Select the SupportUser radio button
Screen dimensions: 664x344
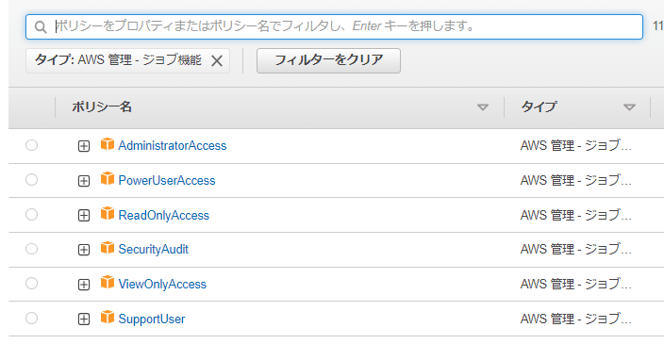pos(31,319)
